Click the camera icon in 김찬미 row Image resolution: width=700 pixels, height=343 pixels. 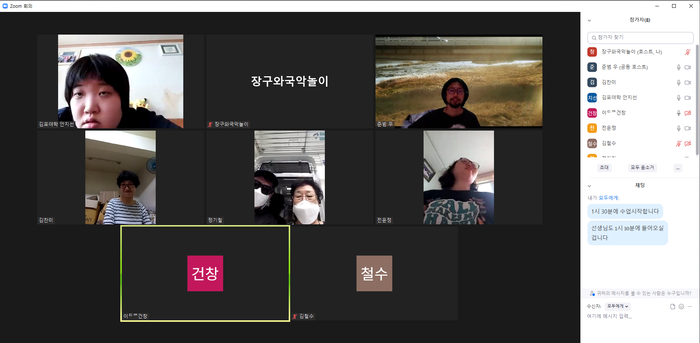click(688, 83)
